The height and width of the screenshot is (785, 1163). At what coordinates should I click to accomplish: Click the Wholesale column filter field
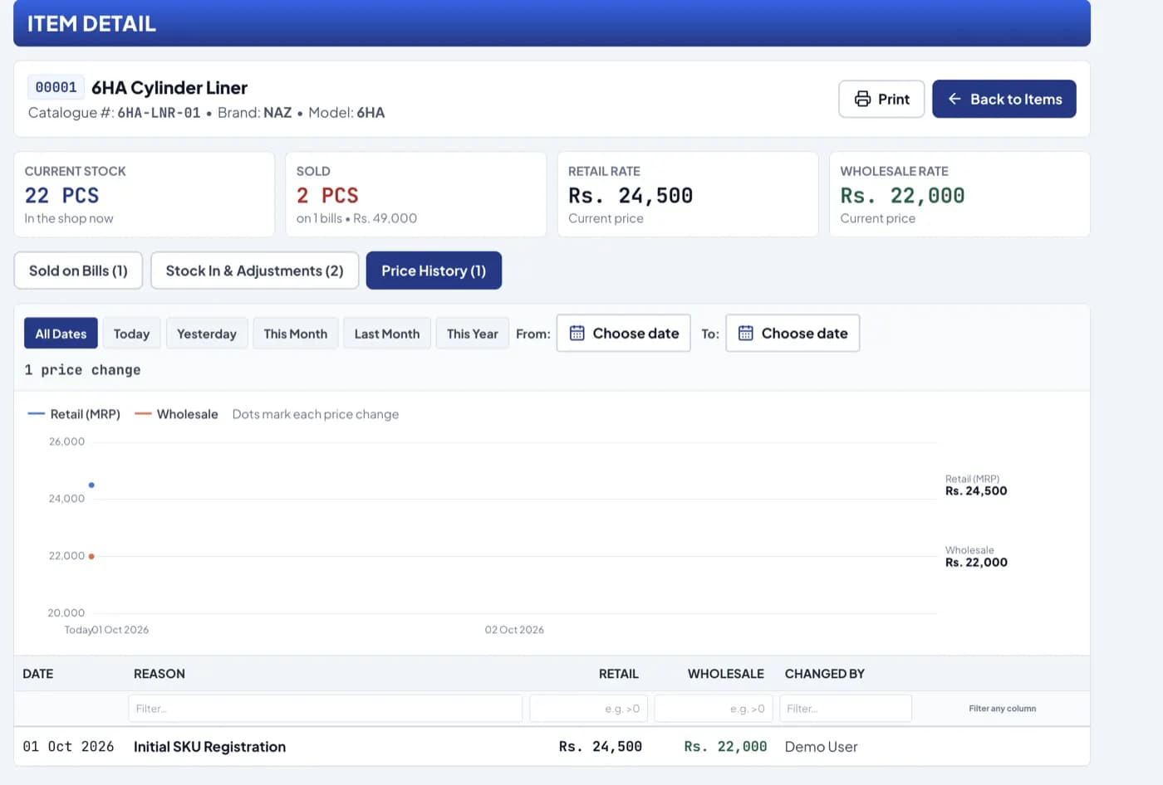(x=714, y=709)
